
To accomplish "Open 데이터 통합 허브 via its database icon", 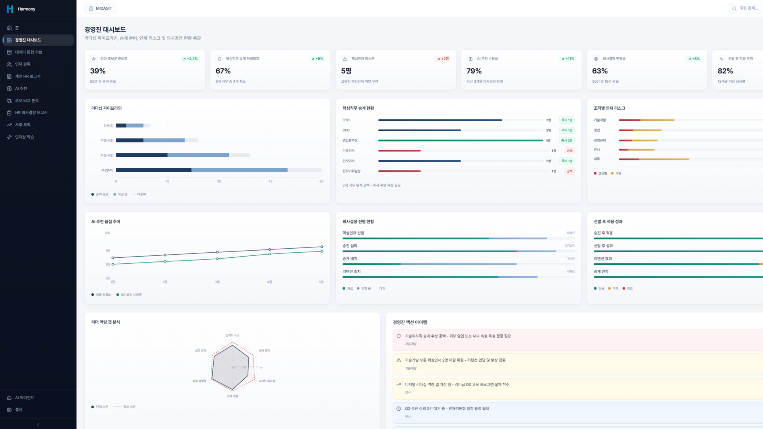I will 9,52.
